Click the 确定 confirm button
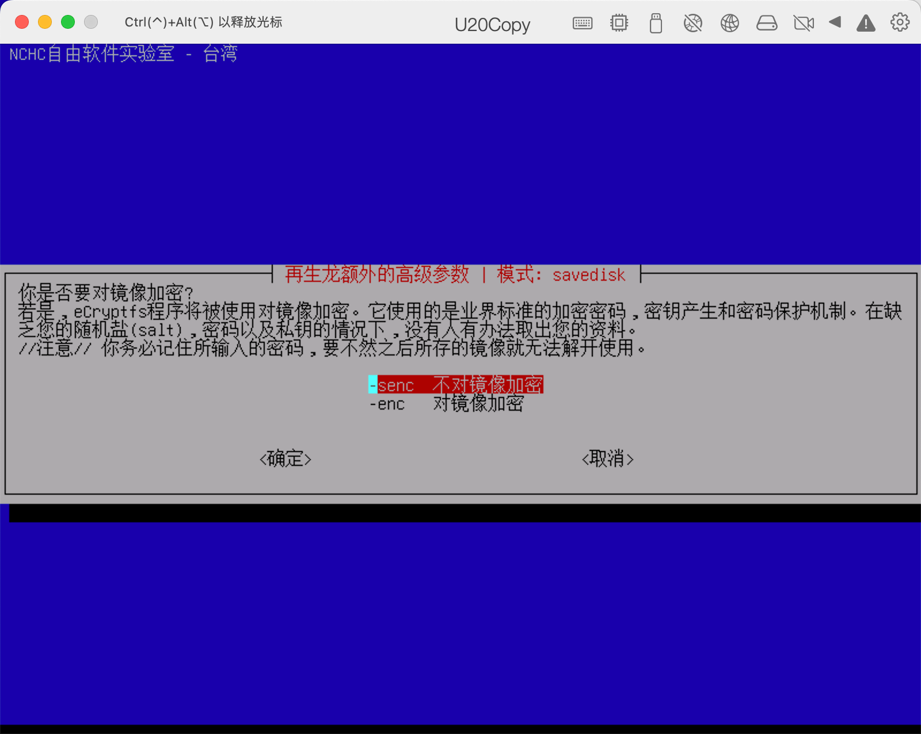The width and height of the screenshot is (921, 734). (286, 459)
